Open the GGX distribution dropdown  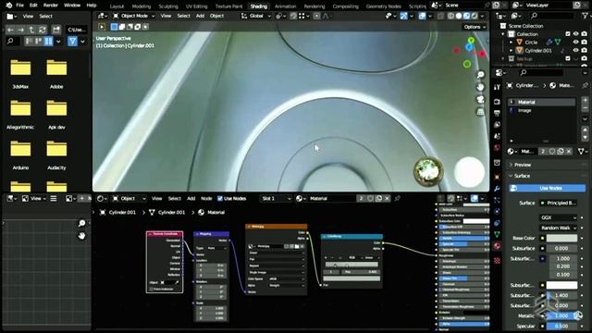point(558,218)
